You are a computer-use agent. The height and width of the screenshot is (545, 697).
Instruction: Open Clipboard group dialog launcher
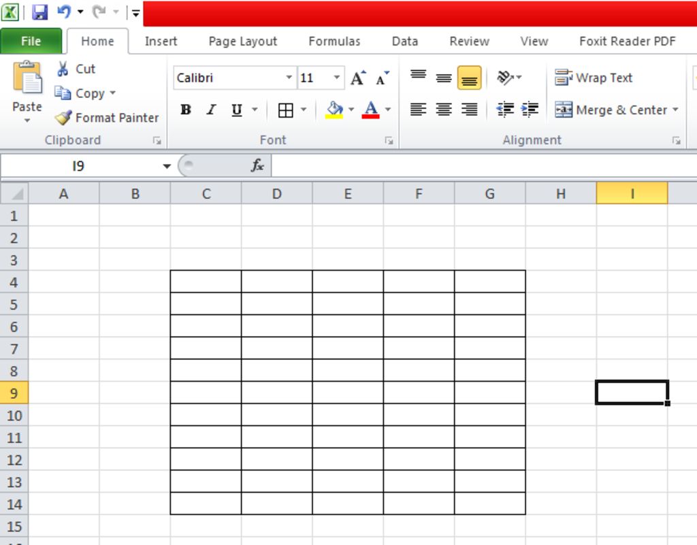[157, 141]
